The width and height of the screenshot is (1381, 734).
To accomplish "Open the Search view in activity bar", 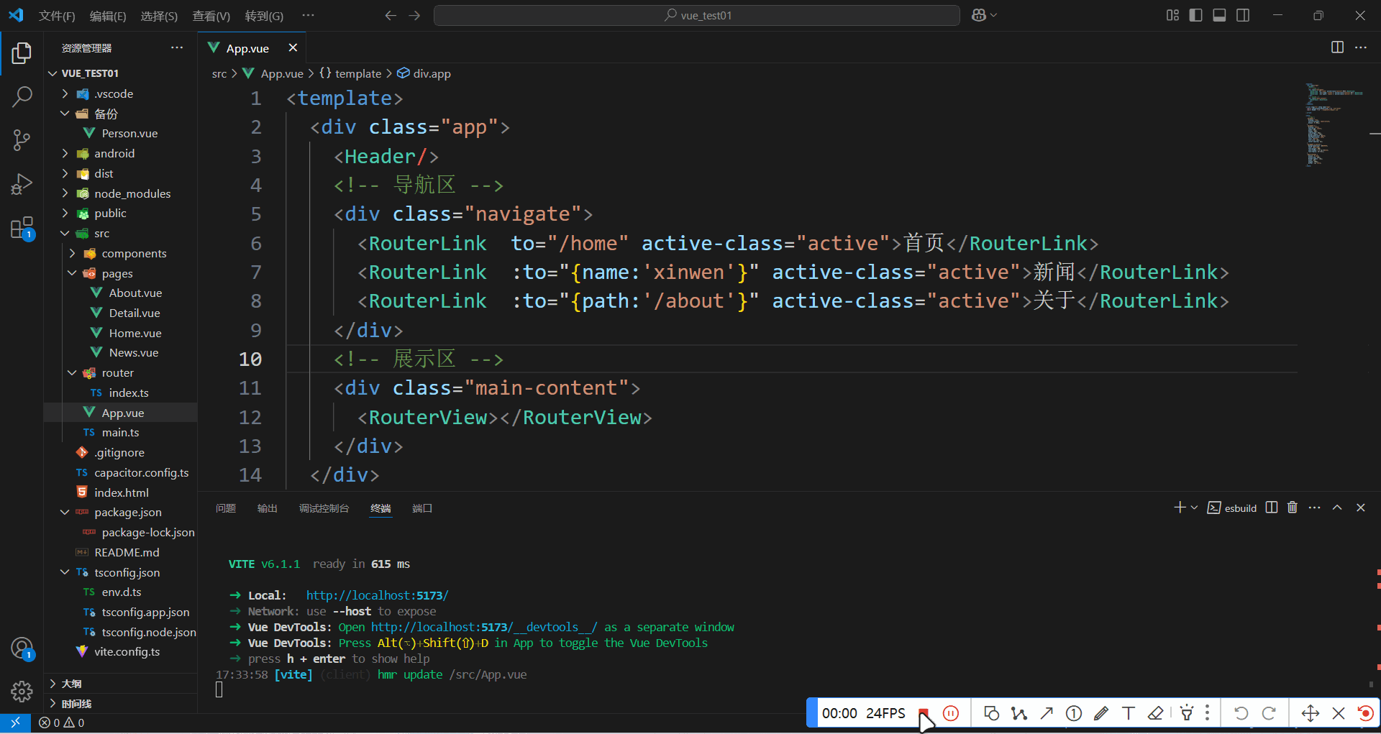I will (x=22, y=96).
